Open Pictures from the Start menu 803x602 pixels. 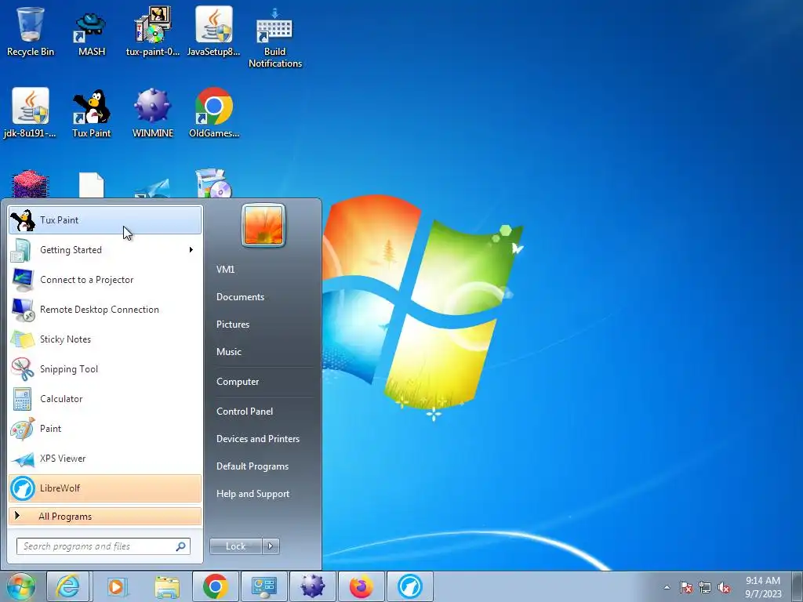[233, 325]
